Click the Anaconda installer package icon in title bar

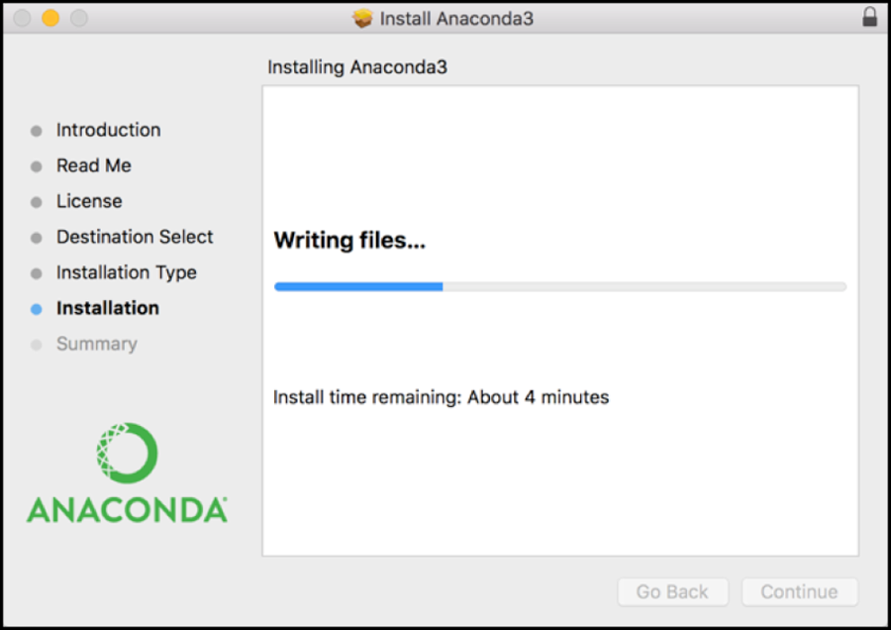pyautogui.click(x=362, y=18)
